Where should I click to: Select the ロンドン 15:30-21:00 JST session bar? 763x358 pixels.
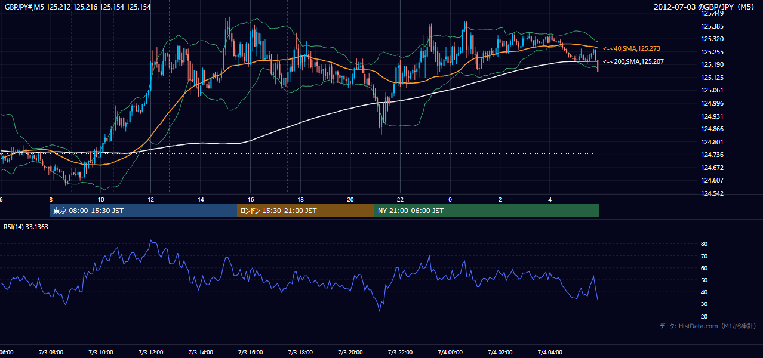click(306, 211)
